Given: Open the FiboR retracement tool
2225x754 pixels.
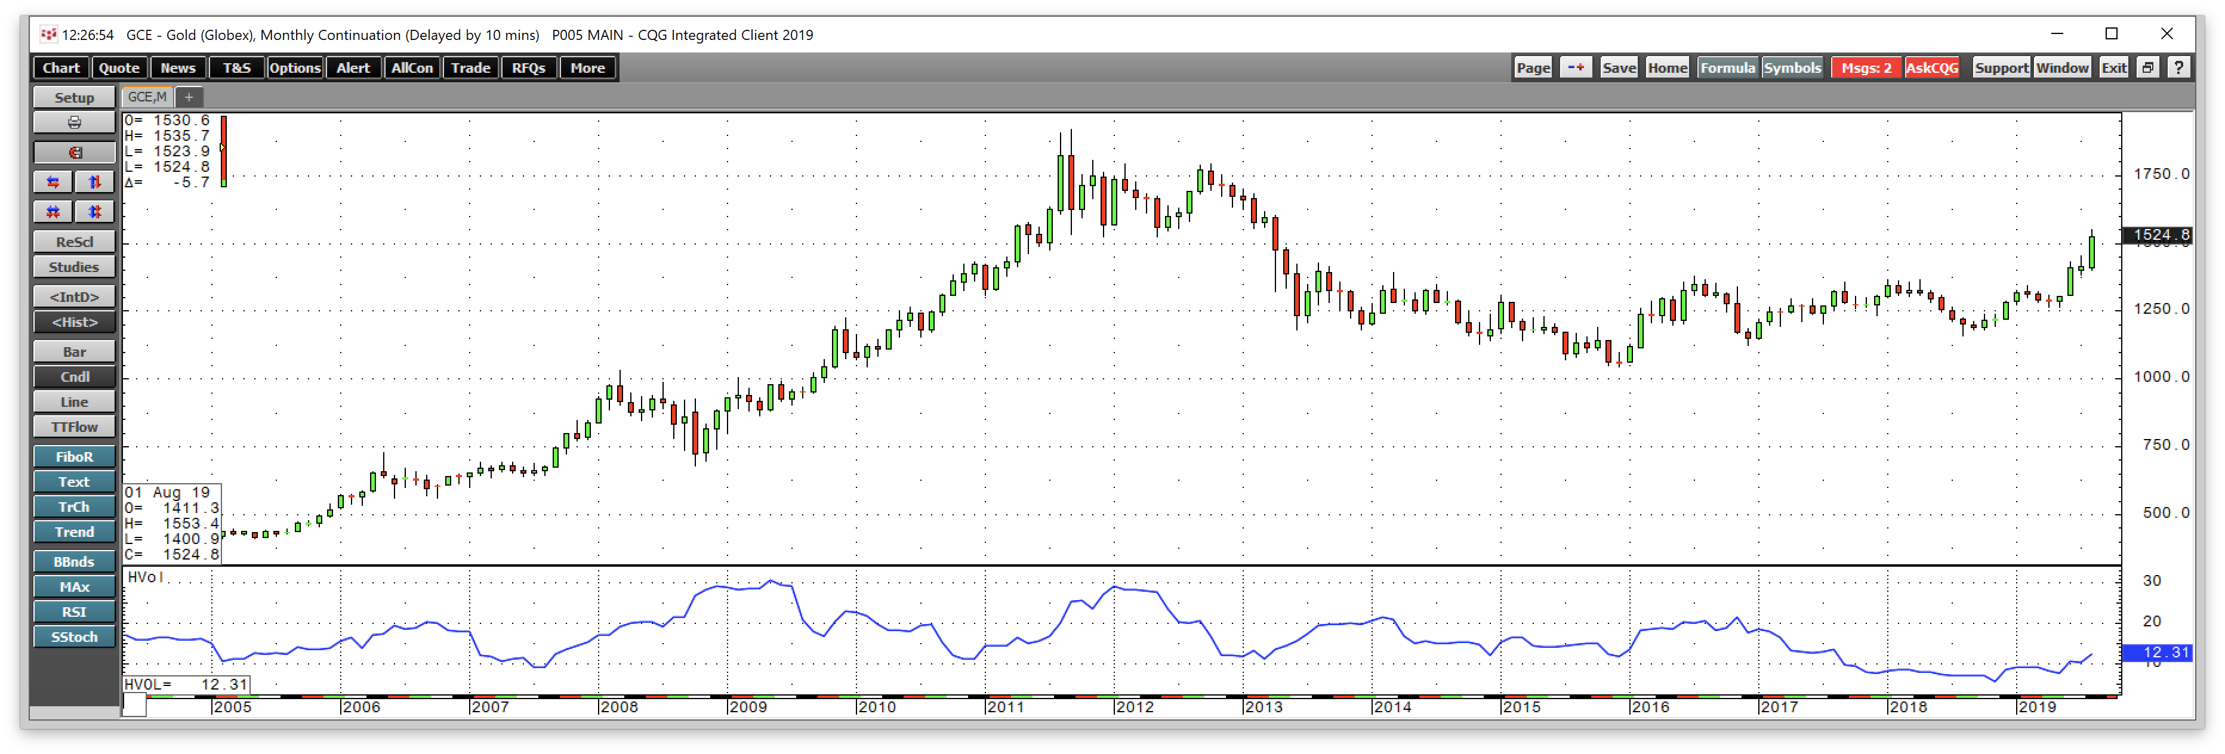Looking at the screenshot, I should coord(73,456).
